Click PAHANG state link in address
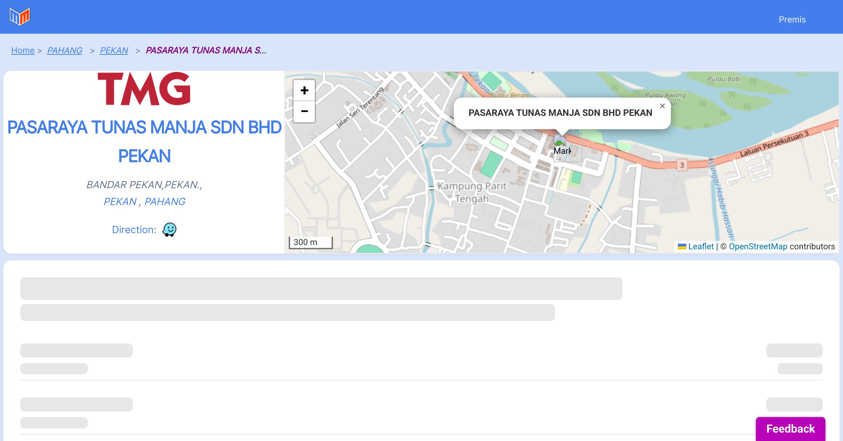The width and height of the screenshot is (843, 441). [x=165, y=202]
